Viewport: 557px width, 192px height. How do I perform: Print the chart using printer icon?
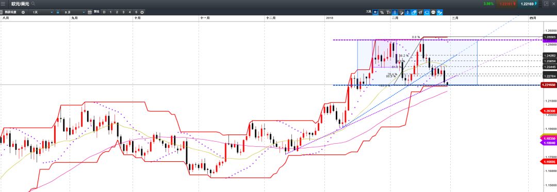(433, 12)
